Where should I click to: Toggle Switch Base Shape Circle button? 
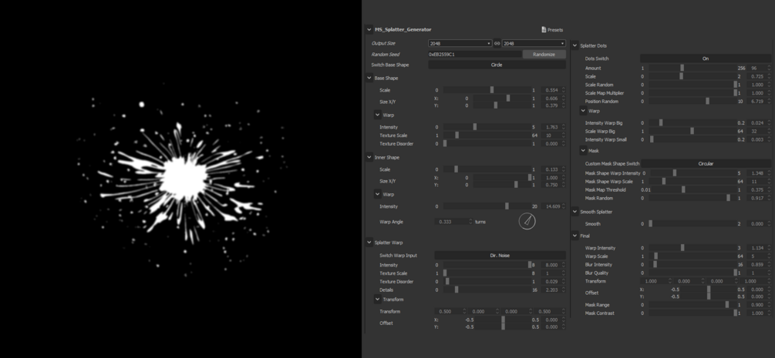tap(497, 65)
